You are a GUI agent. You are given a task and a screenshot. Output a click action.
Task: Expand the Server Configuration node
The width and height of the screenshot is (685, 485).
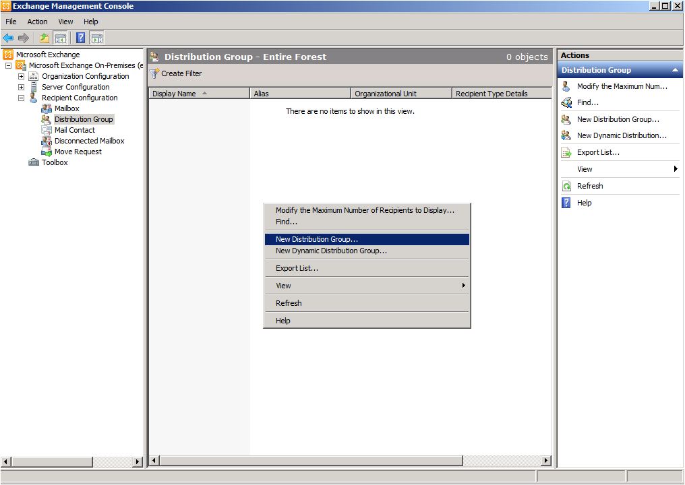click(21, 87)
